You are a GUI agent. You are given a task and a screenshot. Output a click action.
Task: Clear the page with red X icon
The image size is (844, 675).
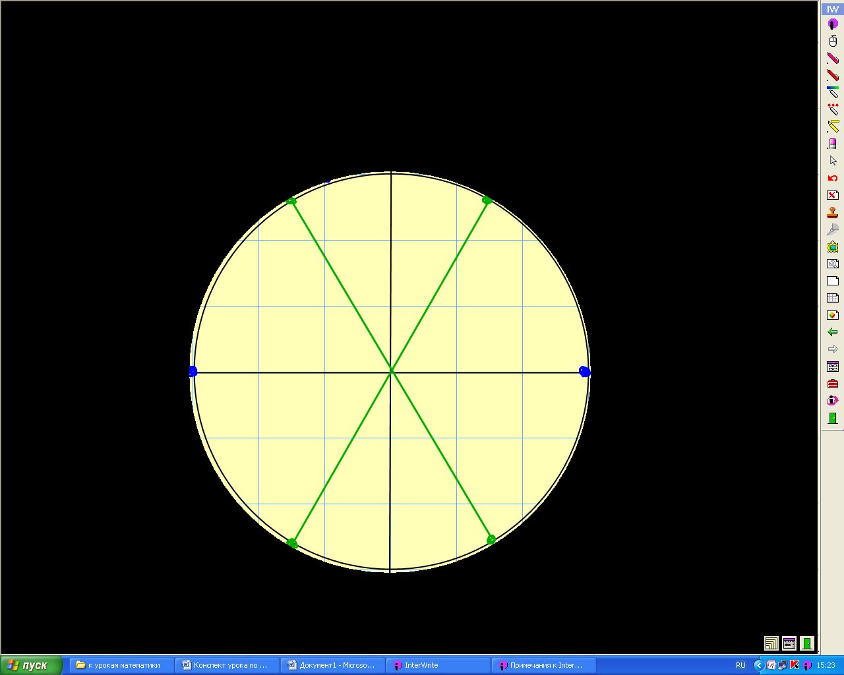tap(833, 195)
